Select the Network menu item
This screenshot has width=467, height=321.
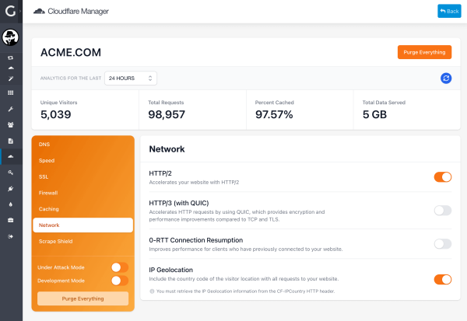(x=83, y=225)
